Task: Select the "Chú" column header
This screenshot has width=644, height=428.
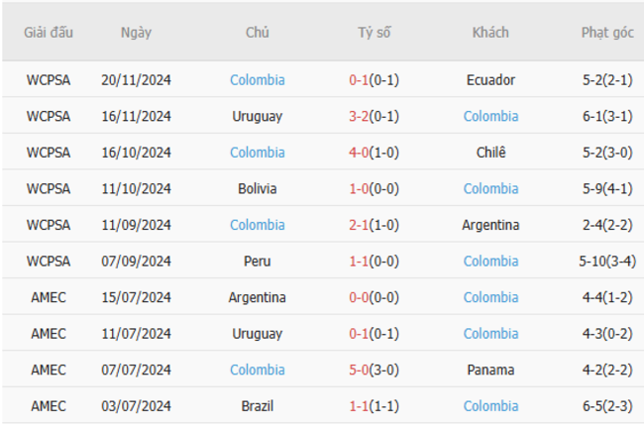Action: click(257, 33)
